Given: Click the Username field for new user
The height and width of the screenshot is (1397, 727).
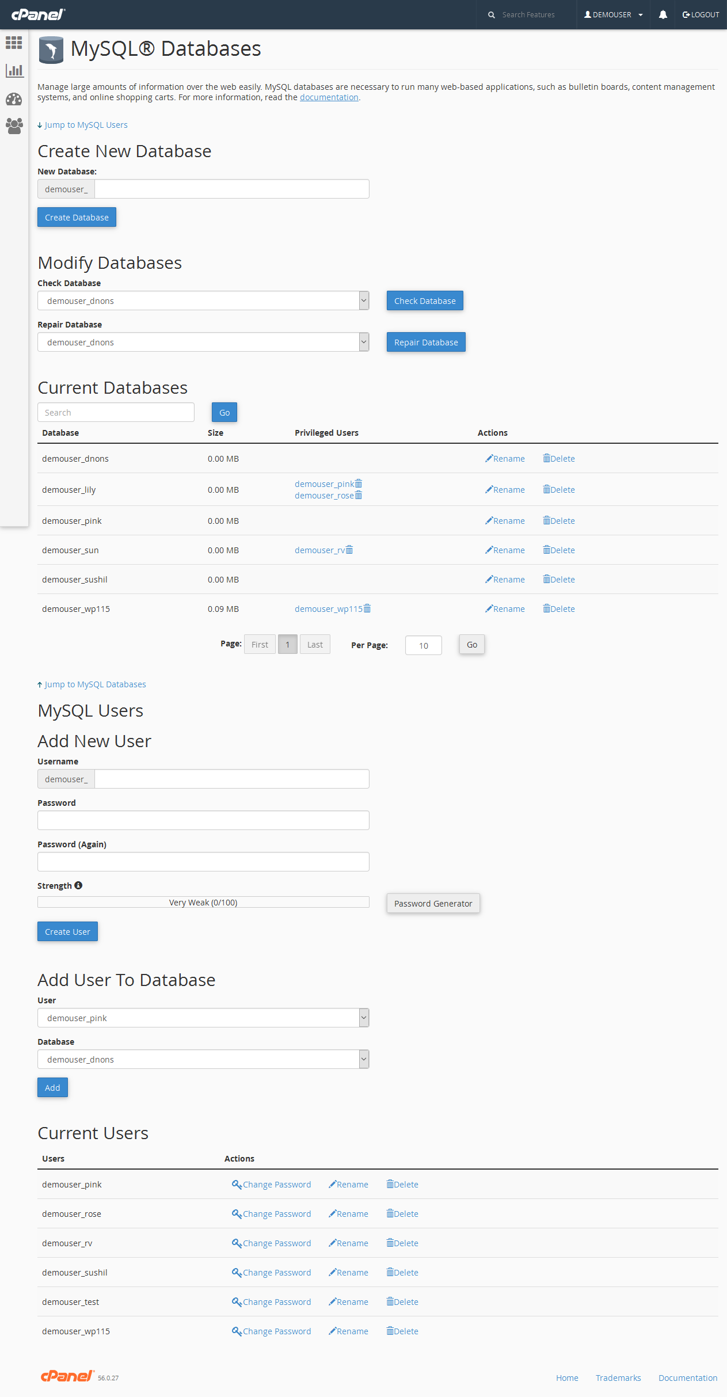Looking at the screenshot, I should pos(231,779).
